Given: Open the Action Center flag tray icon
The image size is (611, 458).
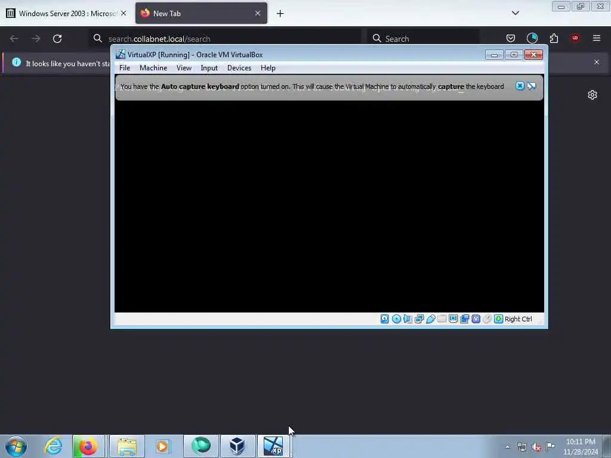Looking at the screenshot, I should click(x=550, y=446).
